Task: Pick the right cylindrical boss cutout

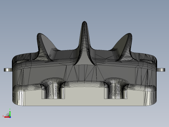Action: [x=116, y=88]
